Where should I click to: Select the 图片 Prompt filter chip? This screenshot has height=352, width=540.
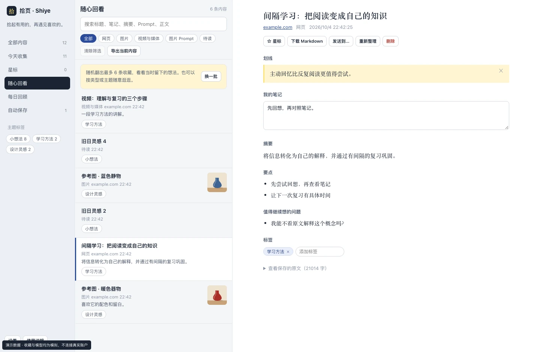click(x=181, y=39)
